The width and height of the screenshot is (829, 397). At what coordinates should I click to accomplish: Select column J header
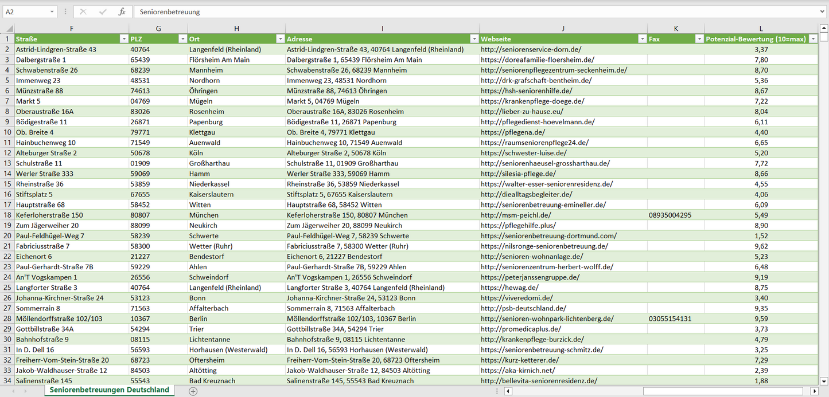pyautogui.click(x=563, y=29)
